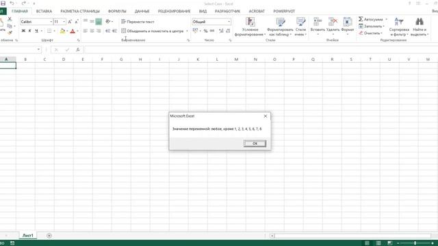Select the ДАННЫЕ tab
This screenshot has width=438, height=246.
(142, 11)
